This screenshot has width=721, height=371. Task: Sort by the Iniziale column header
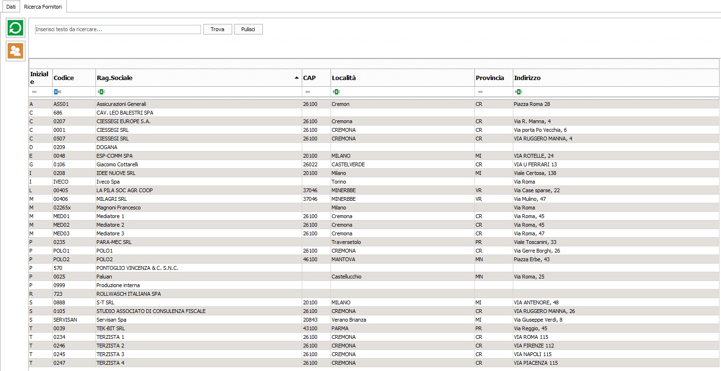40,78
